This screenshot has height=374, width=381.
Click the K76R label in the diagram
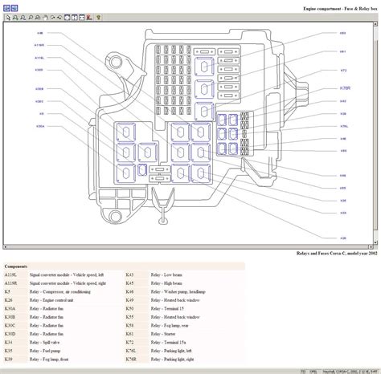(x=345, y=88)
